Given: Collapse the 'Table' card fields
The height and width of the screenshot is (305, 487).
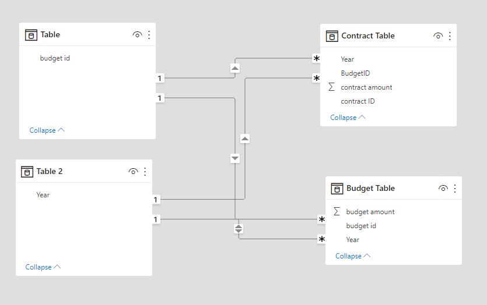Looking at the screenshot, I should point(47,130).
